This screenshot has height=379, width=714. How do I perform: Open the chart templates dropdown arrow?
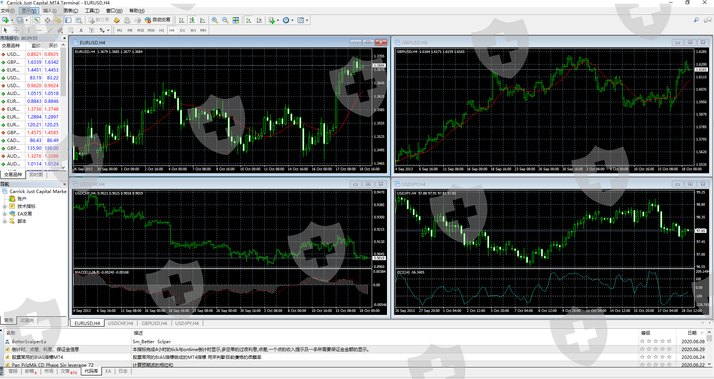(x=307, y=20)
